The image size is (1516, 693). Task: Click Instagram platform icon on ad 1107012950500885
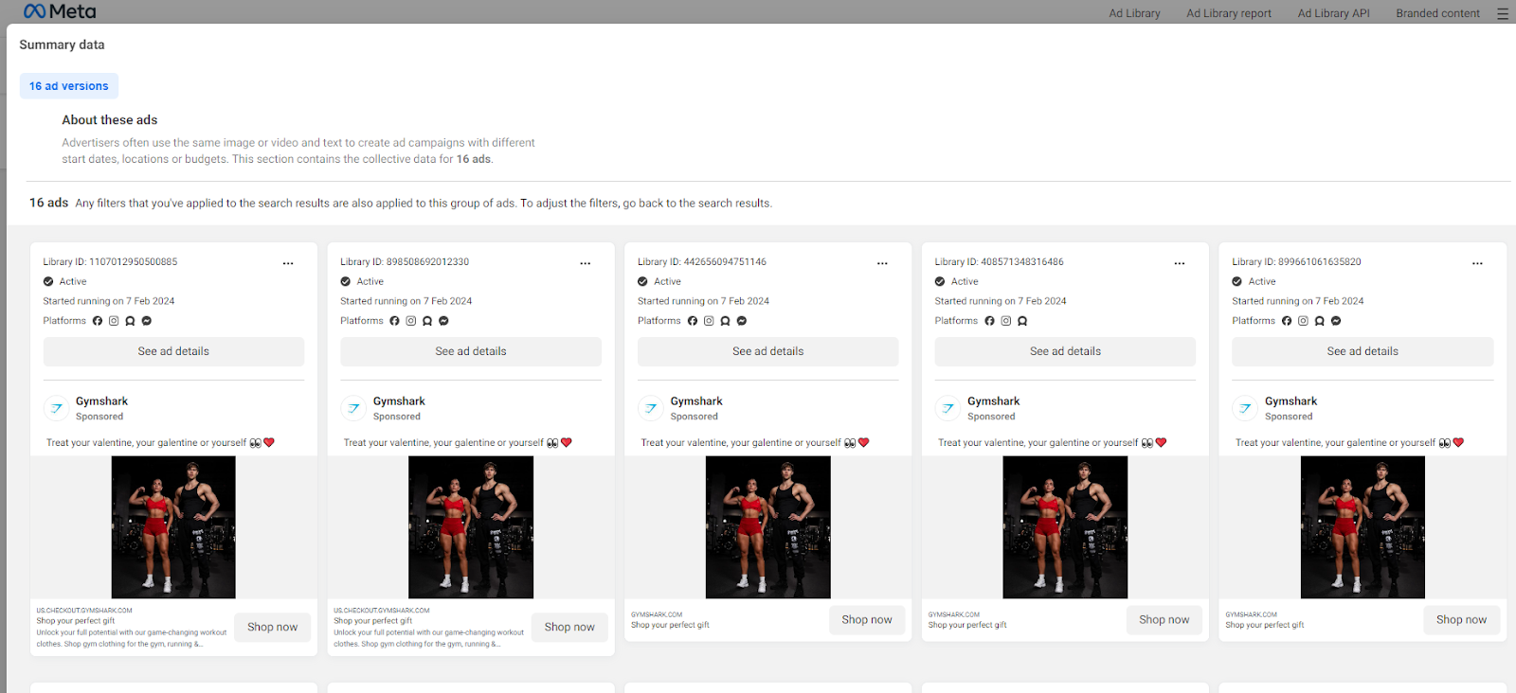(114, 321)
